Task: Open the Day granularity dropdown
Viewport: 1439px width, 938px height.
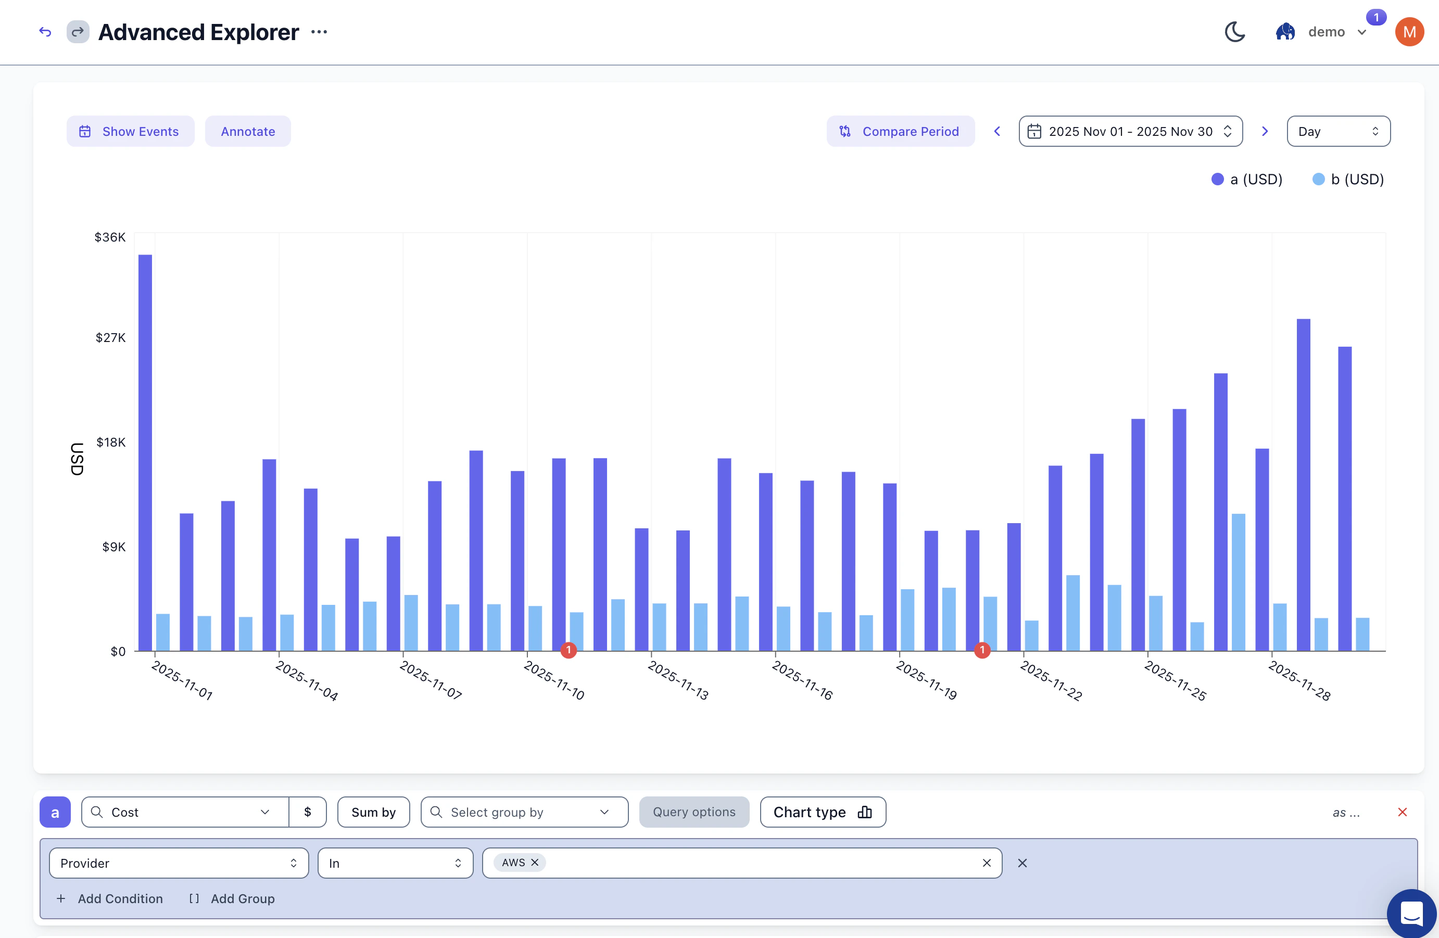Action: coord(1338,131)
